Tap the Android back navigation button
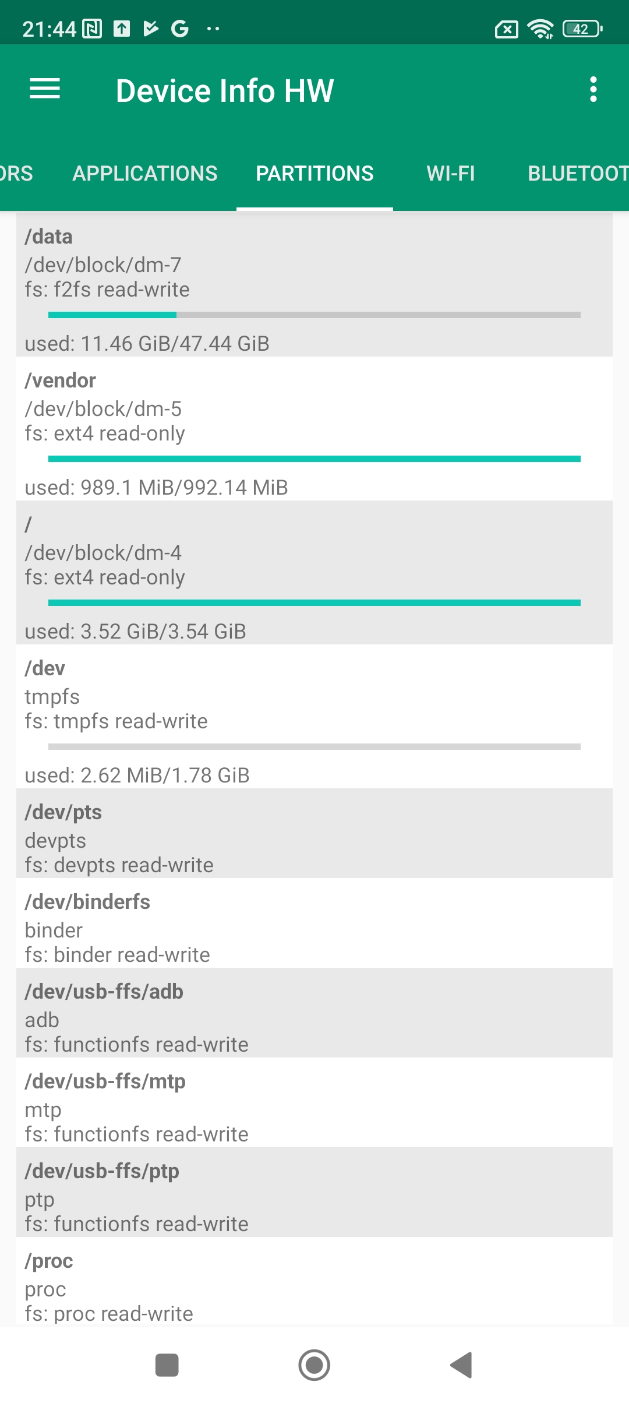629x1403 pixels. coord(461,1365)
